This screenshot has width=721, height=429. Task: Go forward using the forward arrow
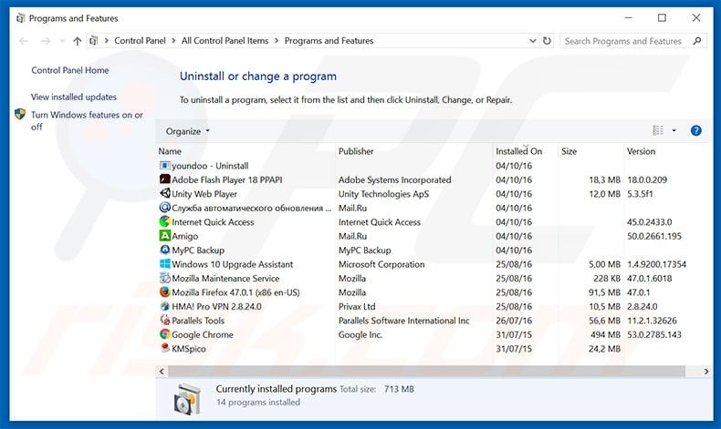[x=46, y=41]
